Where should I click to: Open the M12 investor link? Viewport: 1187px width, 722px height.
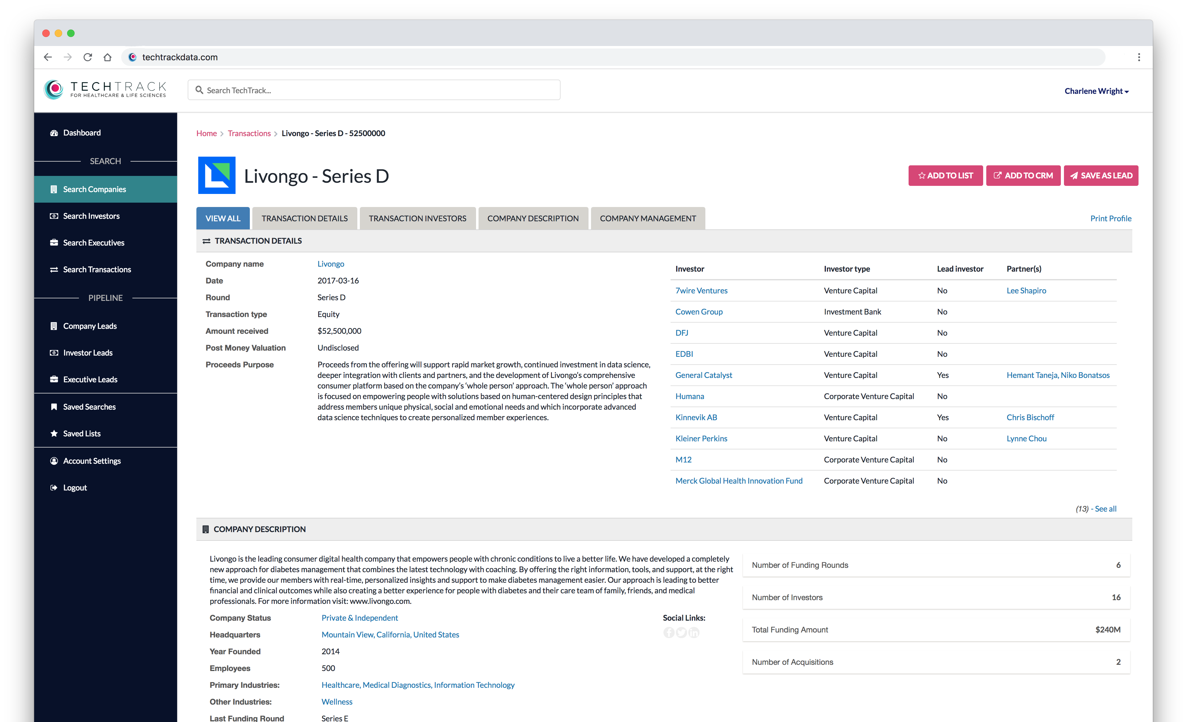tap(683, 460)
